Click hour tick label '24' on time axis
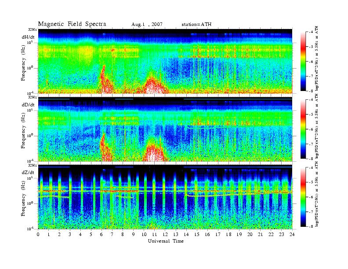 pos(292,234)
